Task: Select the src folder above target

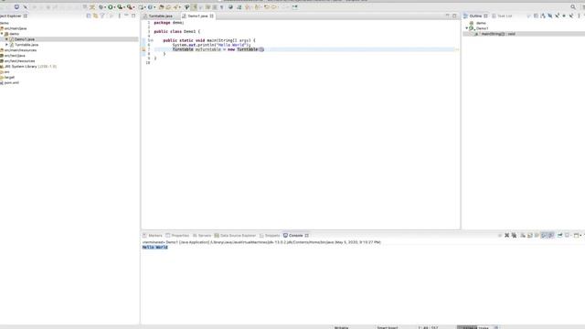Action: tap(6, 72)
